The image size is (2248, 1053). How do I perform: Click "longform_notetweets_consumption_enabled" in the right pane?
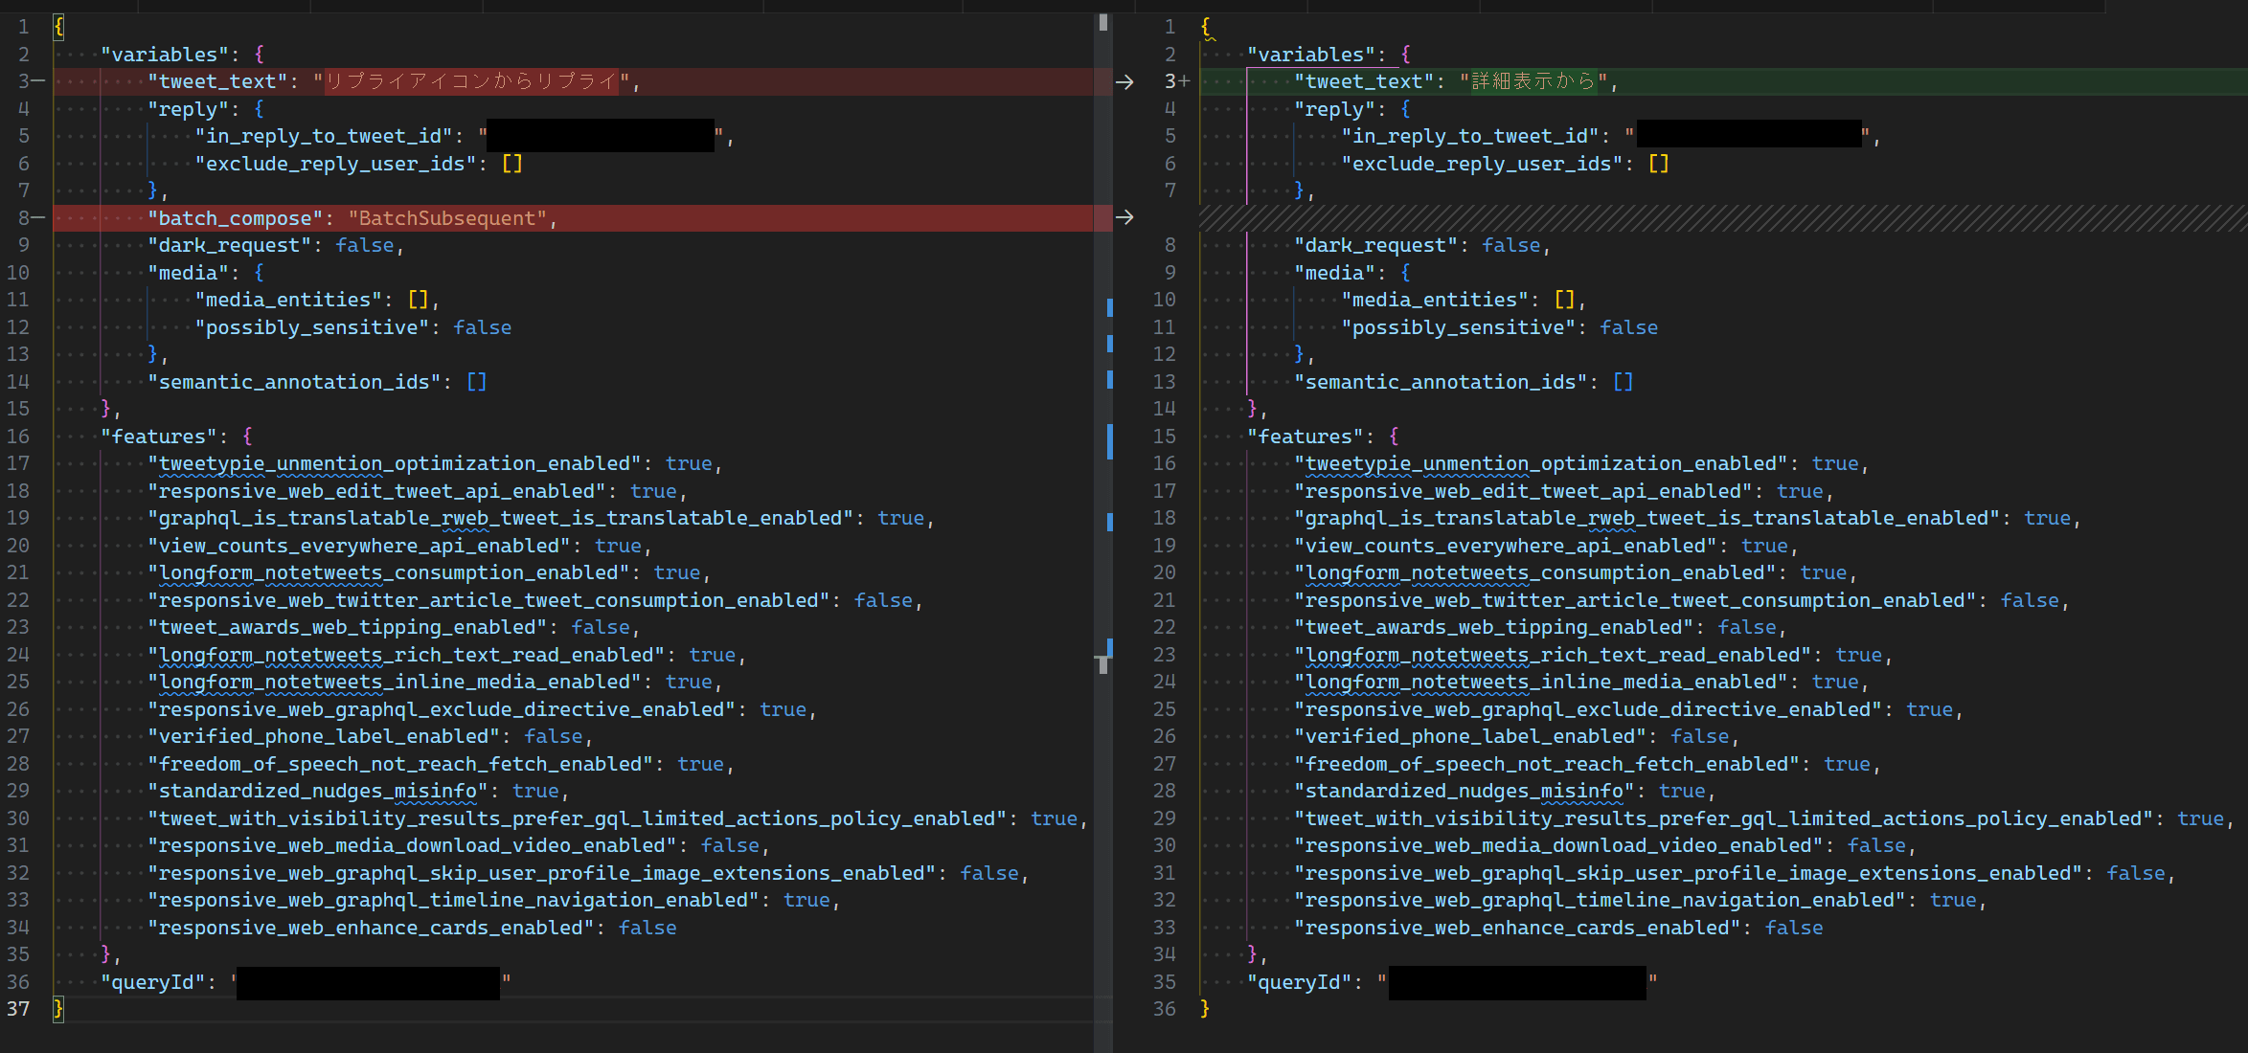[1535, 573]
